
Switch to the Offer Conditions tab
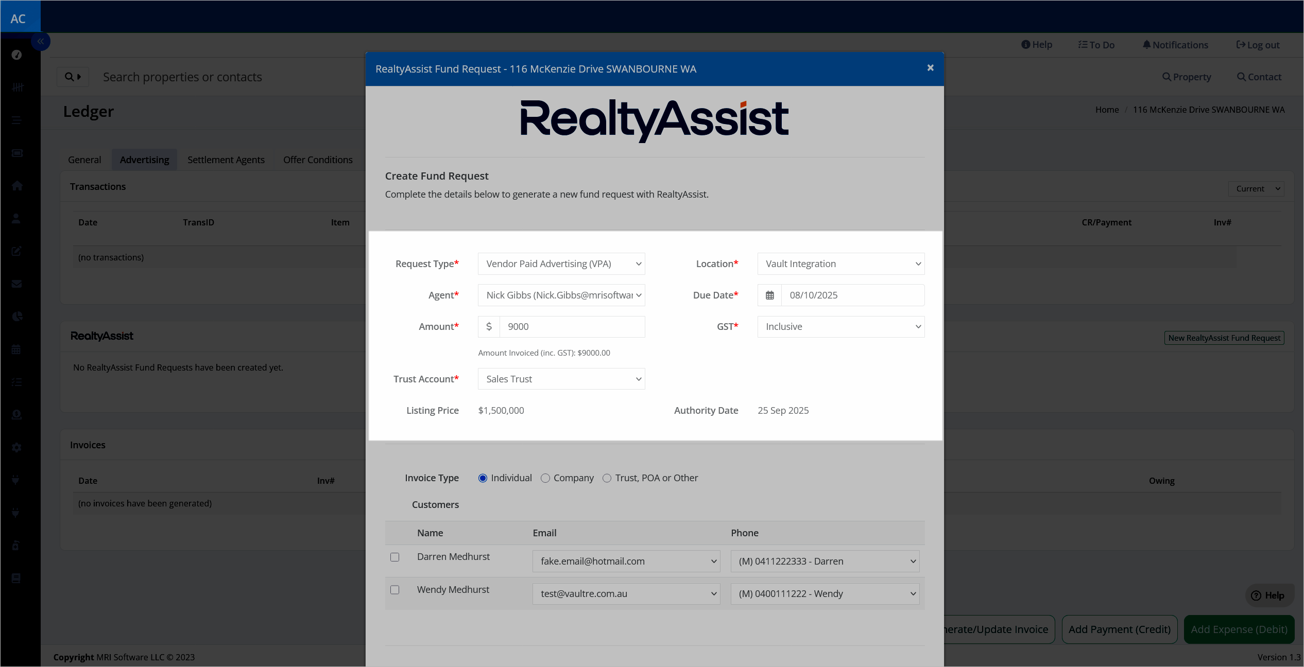point(318,160)
